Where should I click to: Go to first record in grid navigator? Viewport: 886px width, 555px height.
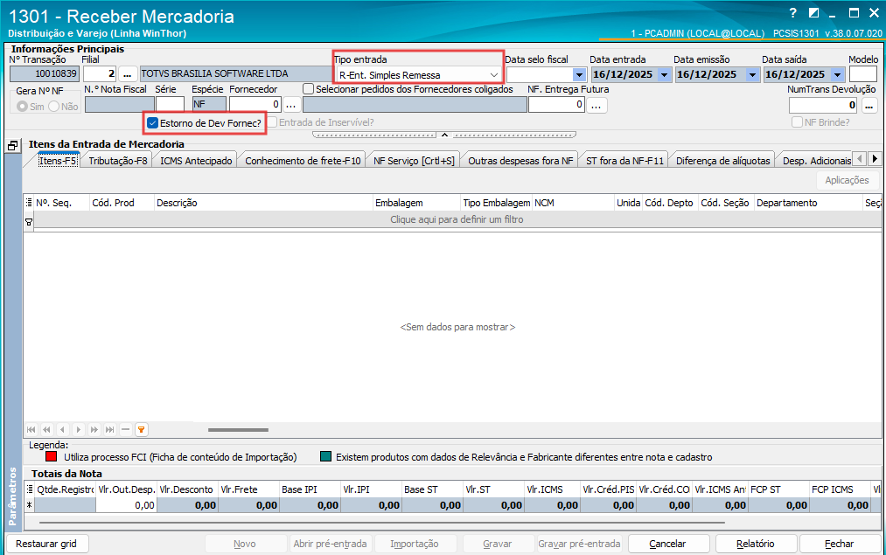pos(31,430)
